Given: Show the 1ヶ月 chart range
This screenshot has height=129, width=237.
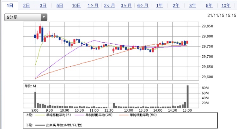Looking at the screenshot, I should point(93,6).
